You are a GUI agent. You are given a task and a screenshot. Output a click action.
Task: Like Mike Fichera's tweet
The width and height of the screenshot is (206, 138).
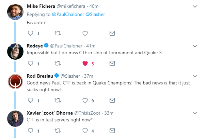pos(85,33)
